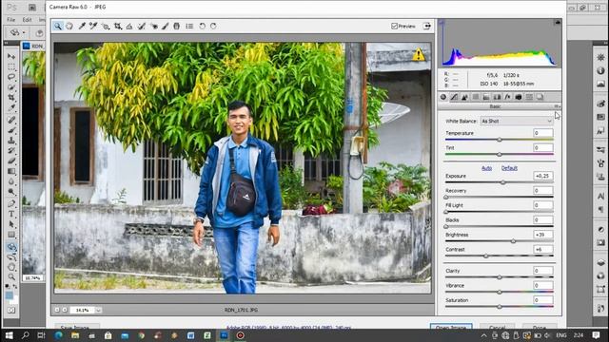Click the Exposure value field

(x=543, y=176)
